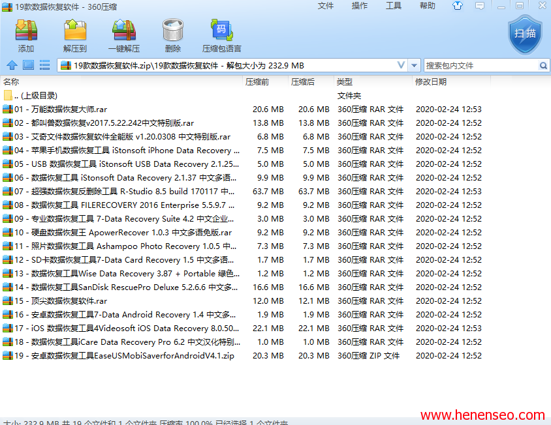Select file 12 - SD卡数据恢复工具7-Data Card Recovery

[124, 259]
